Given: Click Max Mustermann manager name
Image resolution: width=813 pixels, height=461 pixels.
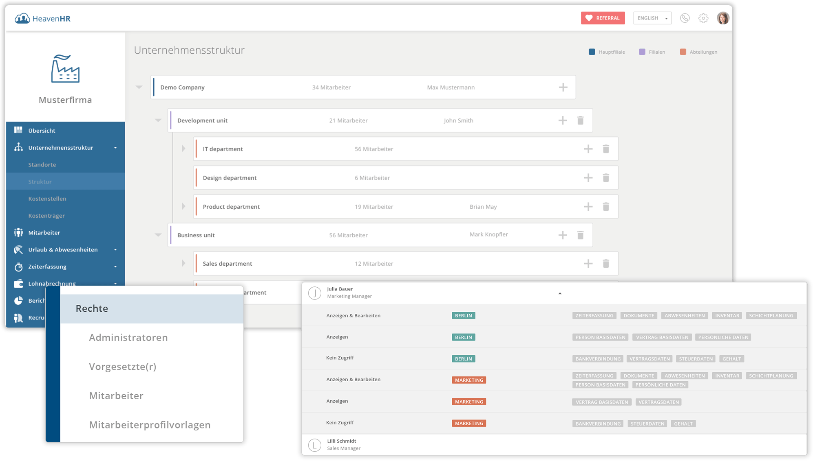Looking at the screenshot, I should pos(451,87).
